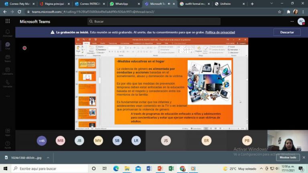Click the Ayuda help icon
Viewport: 308px width, 173px height.
pos(7,145)
